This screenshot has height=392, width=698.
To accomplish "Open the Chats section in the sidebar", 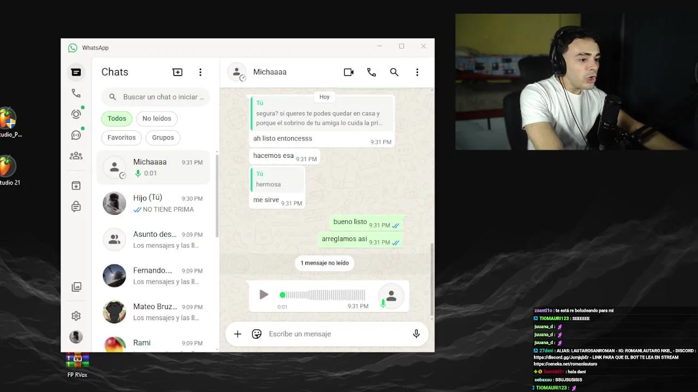I will tap(76, 72).
